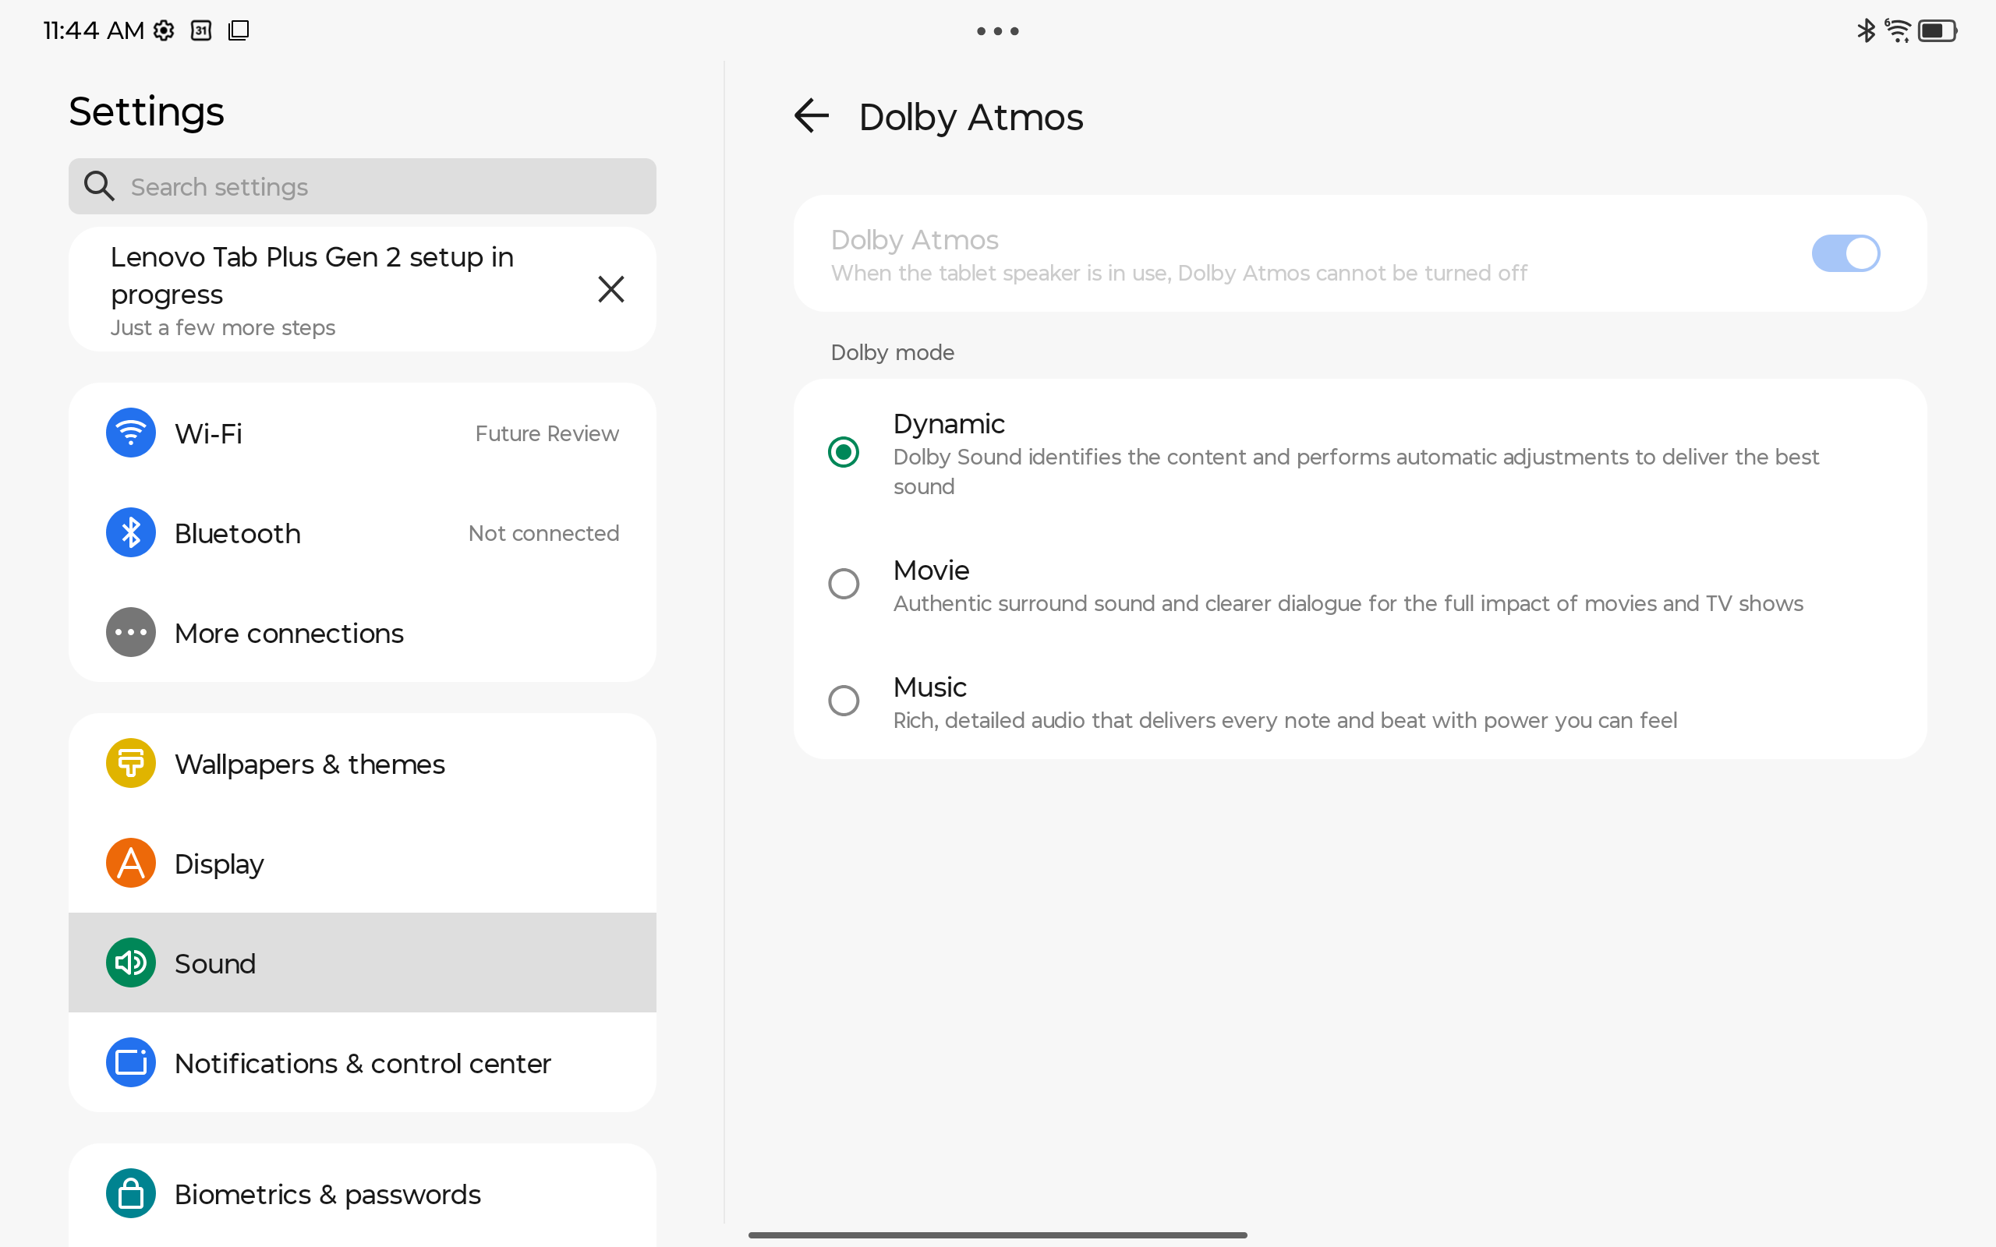Open Wi-Fi settings
This screenshot has height=1247, width=1996.
pyautogui.click(x=362, y=433)
